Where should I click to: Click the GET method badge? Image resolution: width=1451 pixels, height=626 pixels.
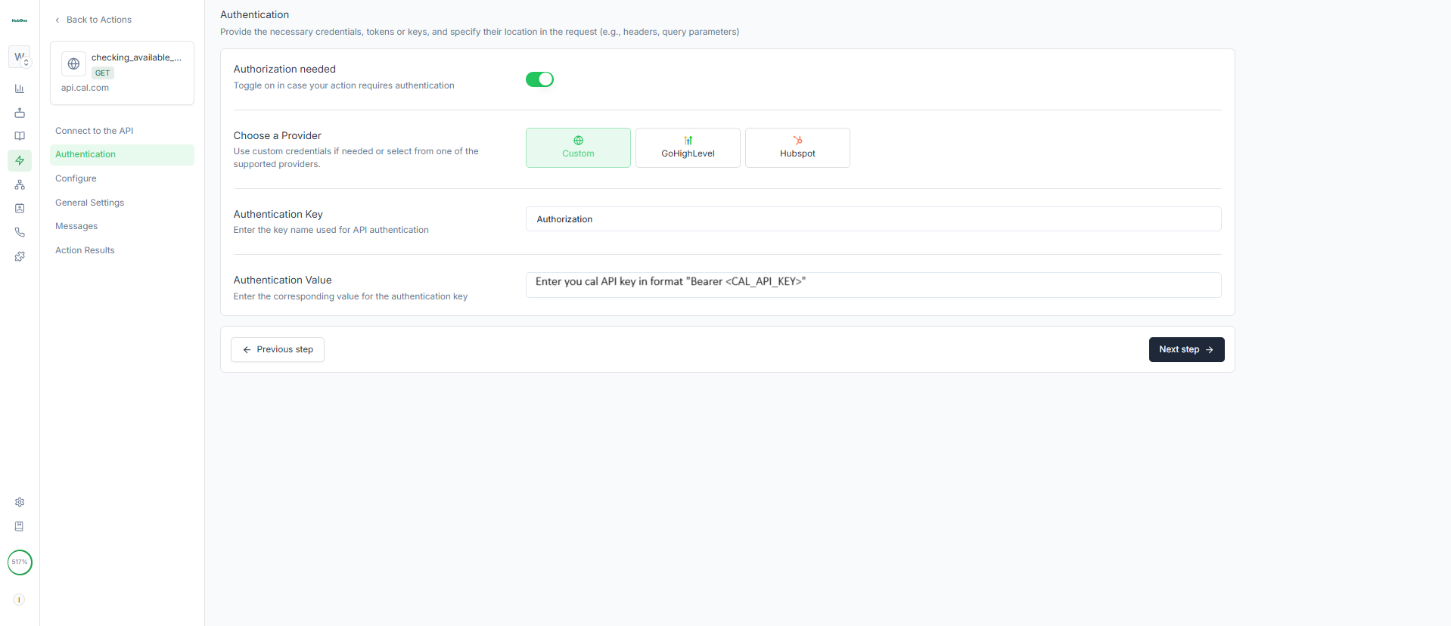pos(103,73)
